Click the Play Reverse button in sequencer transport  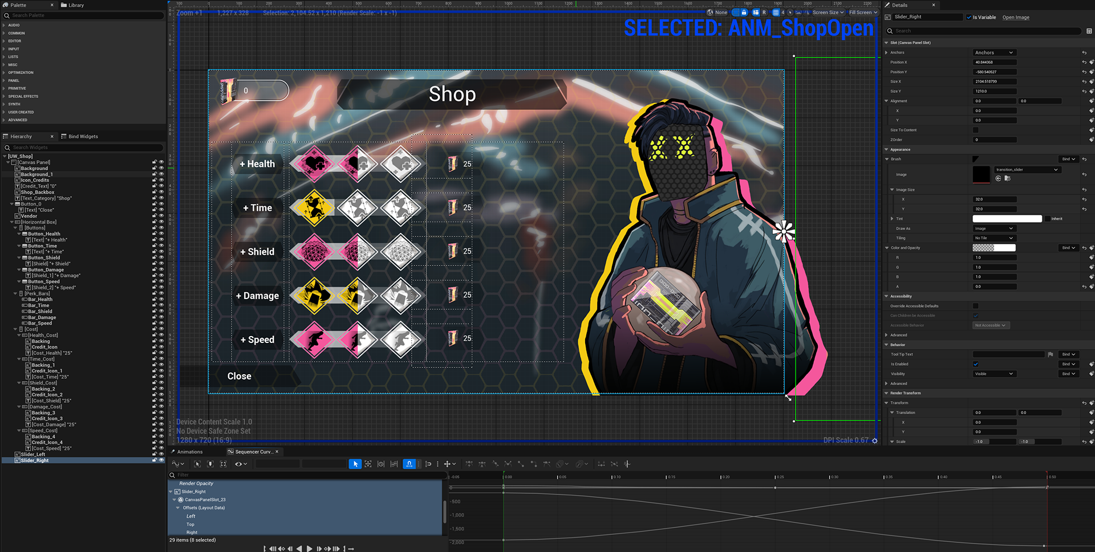299,549
